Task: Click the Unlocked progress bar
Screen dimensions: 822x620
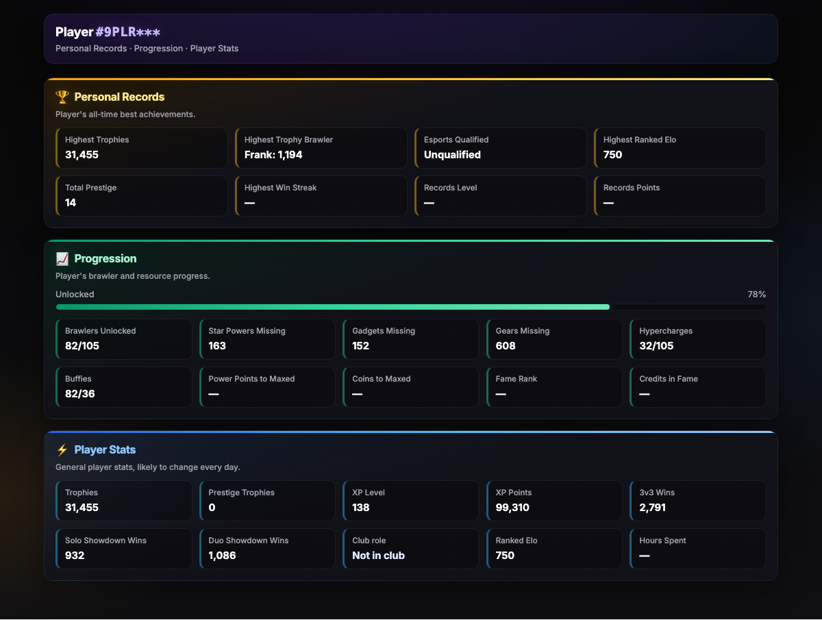Action: point(411,307)
